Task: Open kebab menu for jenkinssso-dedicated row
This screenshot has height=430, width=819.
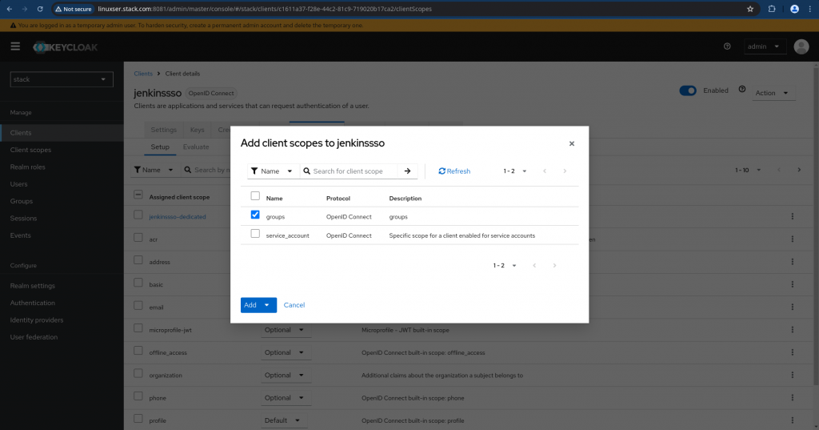Action: tap(793, 216)
